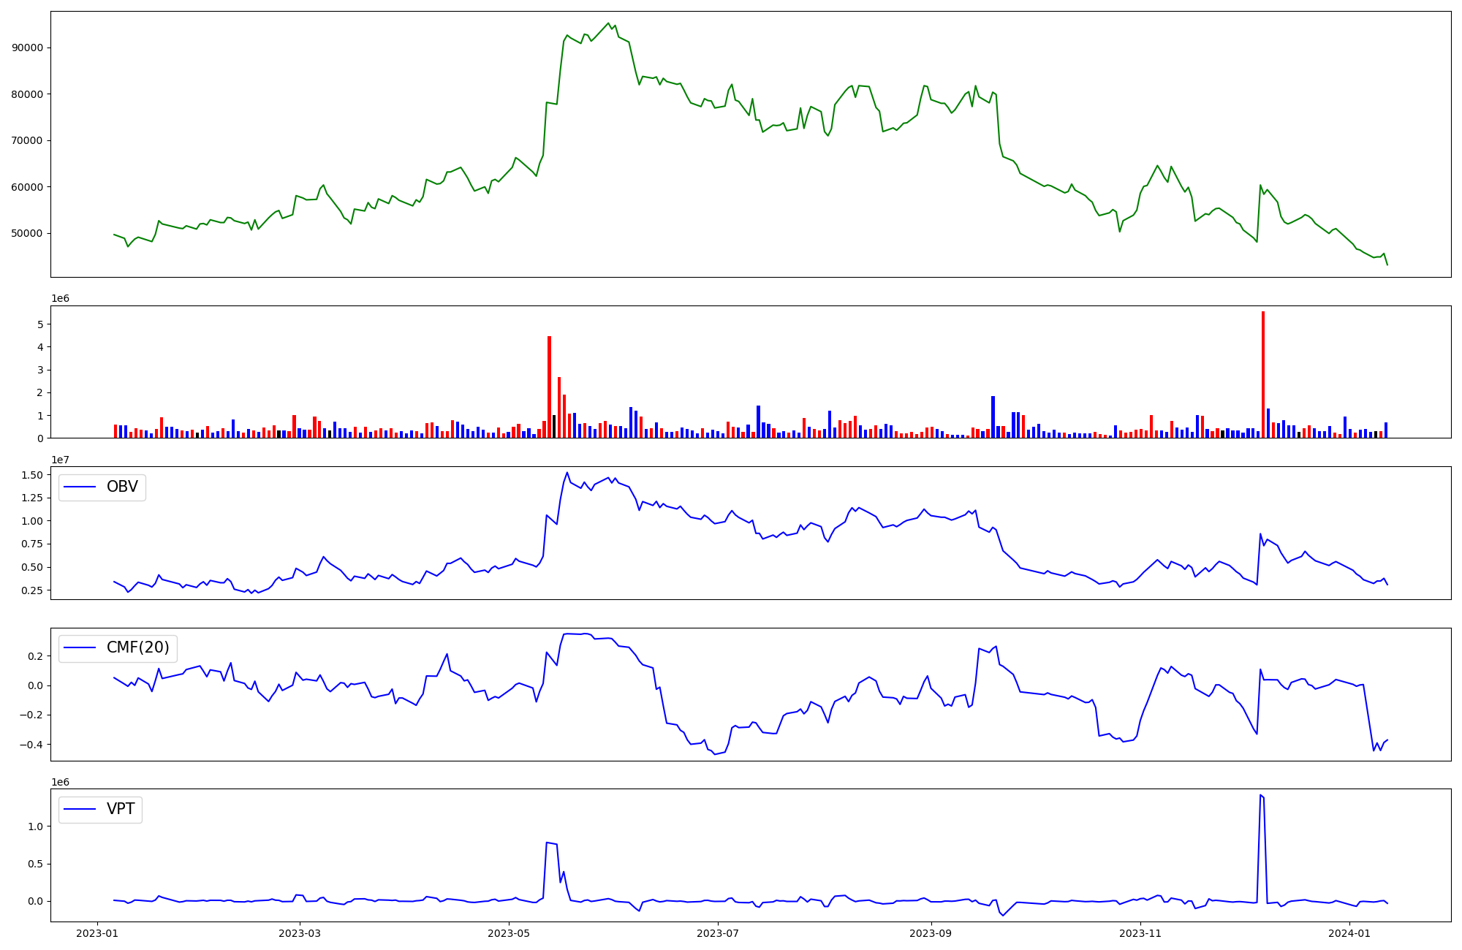The image size is (1462, 950).
Task: Click the -0.4 tick label on CMF axis
Action: (x=31, y=745)
